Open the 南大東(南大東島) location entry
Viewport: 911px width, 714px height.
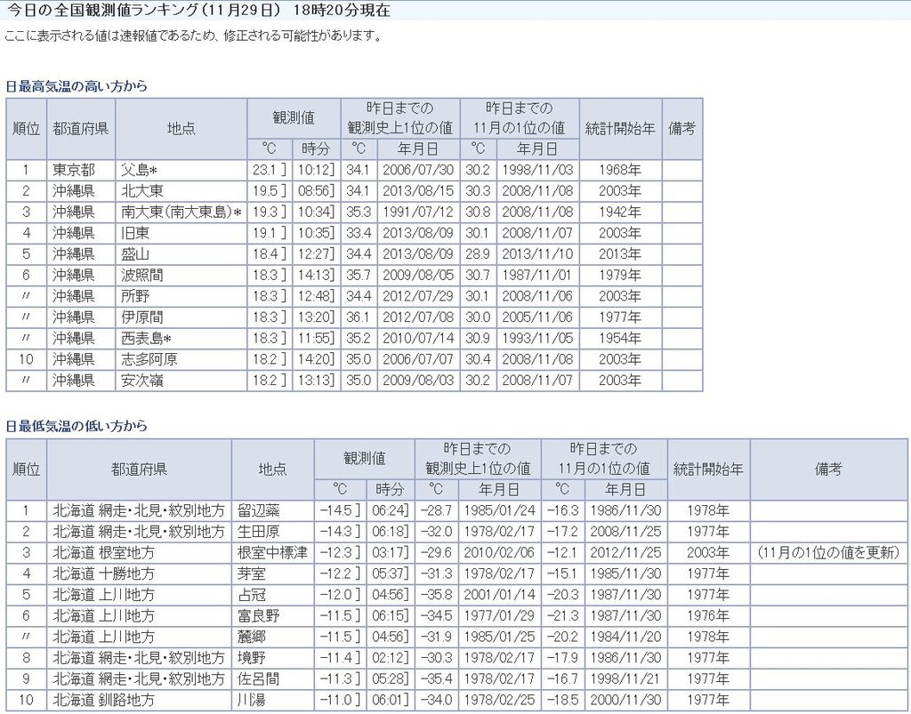click(x=181, y=213)
